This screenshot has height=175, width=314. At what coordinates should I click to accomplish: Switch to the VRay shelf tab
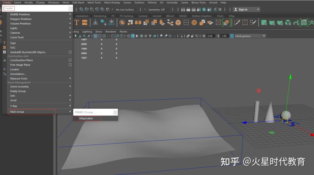232,16
